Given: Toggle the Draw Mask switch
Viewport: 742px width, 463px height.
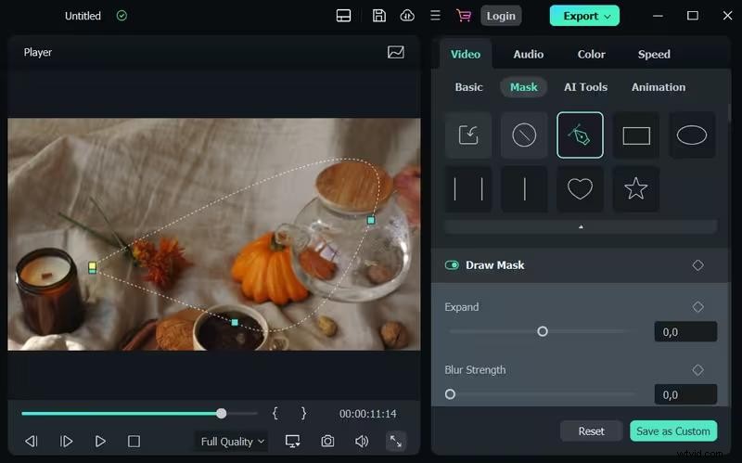Looking at the screenshot, I should point(452,265).
